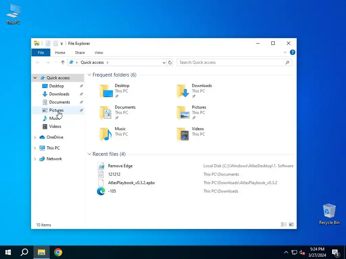Open network status tray icon

(x=294, y=252)
